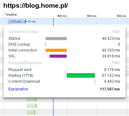Click the https://blog.home.pl/ heading

pyautogui.click(x=36, y=6)
